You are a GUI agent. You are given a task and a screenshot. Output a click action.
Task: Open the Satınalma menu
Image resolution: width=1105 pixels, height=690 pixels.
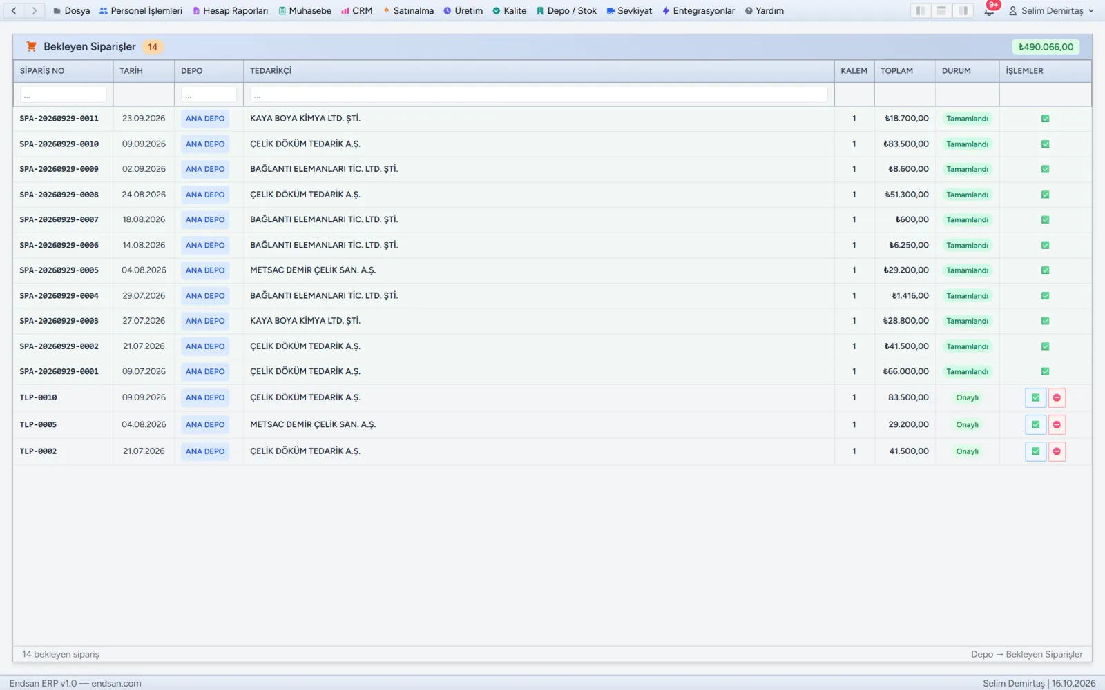coord(408,11)
